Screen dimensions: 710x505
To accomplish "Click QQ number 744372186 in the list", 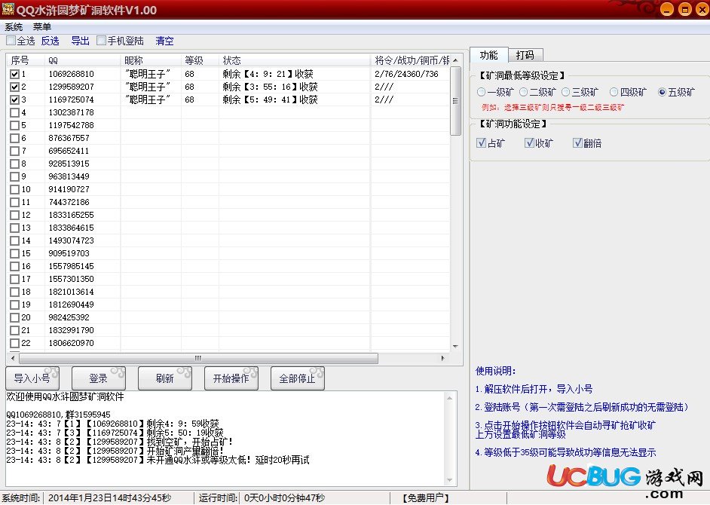I will coord(69,202).
